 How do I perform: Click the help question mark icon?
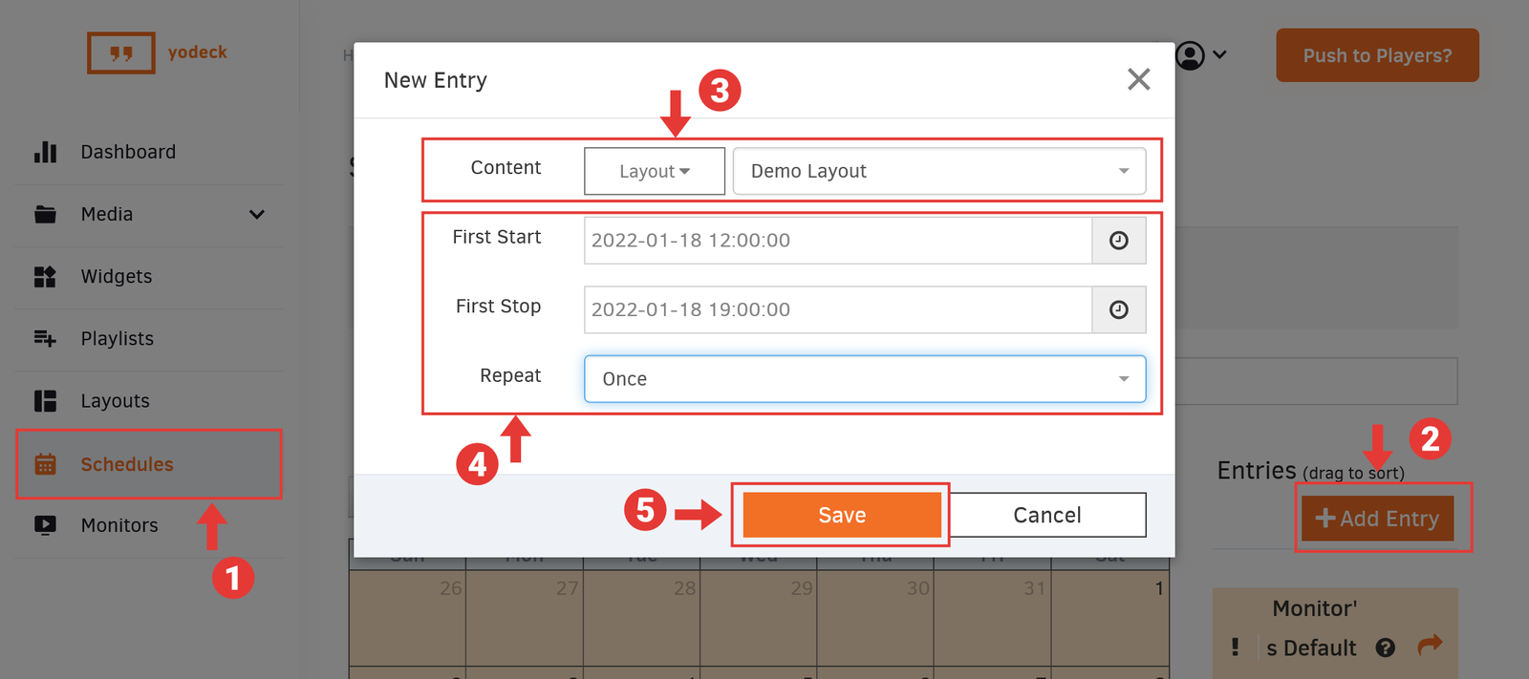pos(1385,647)
